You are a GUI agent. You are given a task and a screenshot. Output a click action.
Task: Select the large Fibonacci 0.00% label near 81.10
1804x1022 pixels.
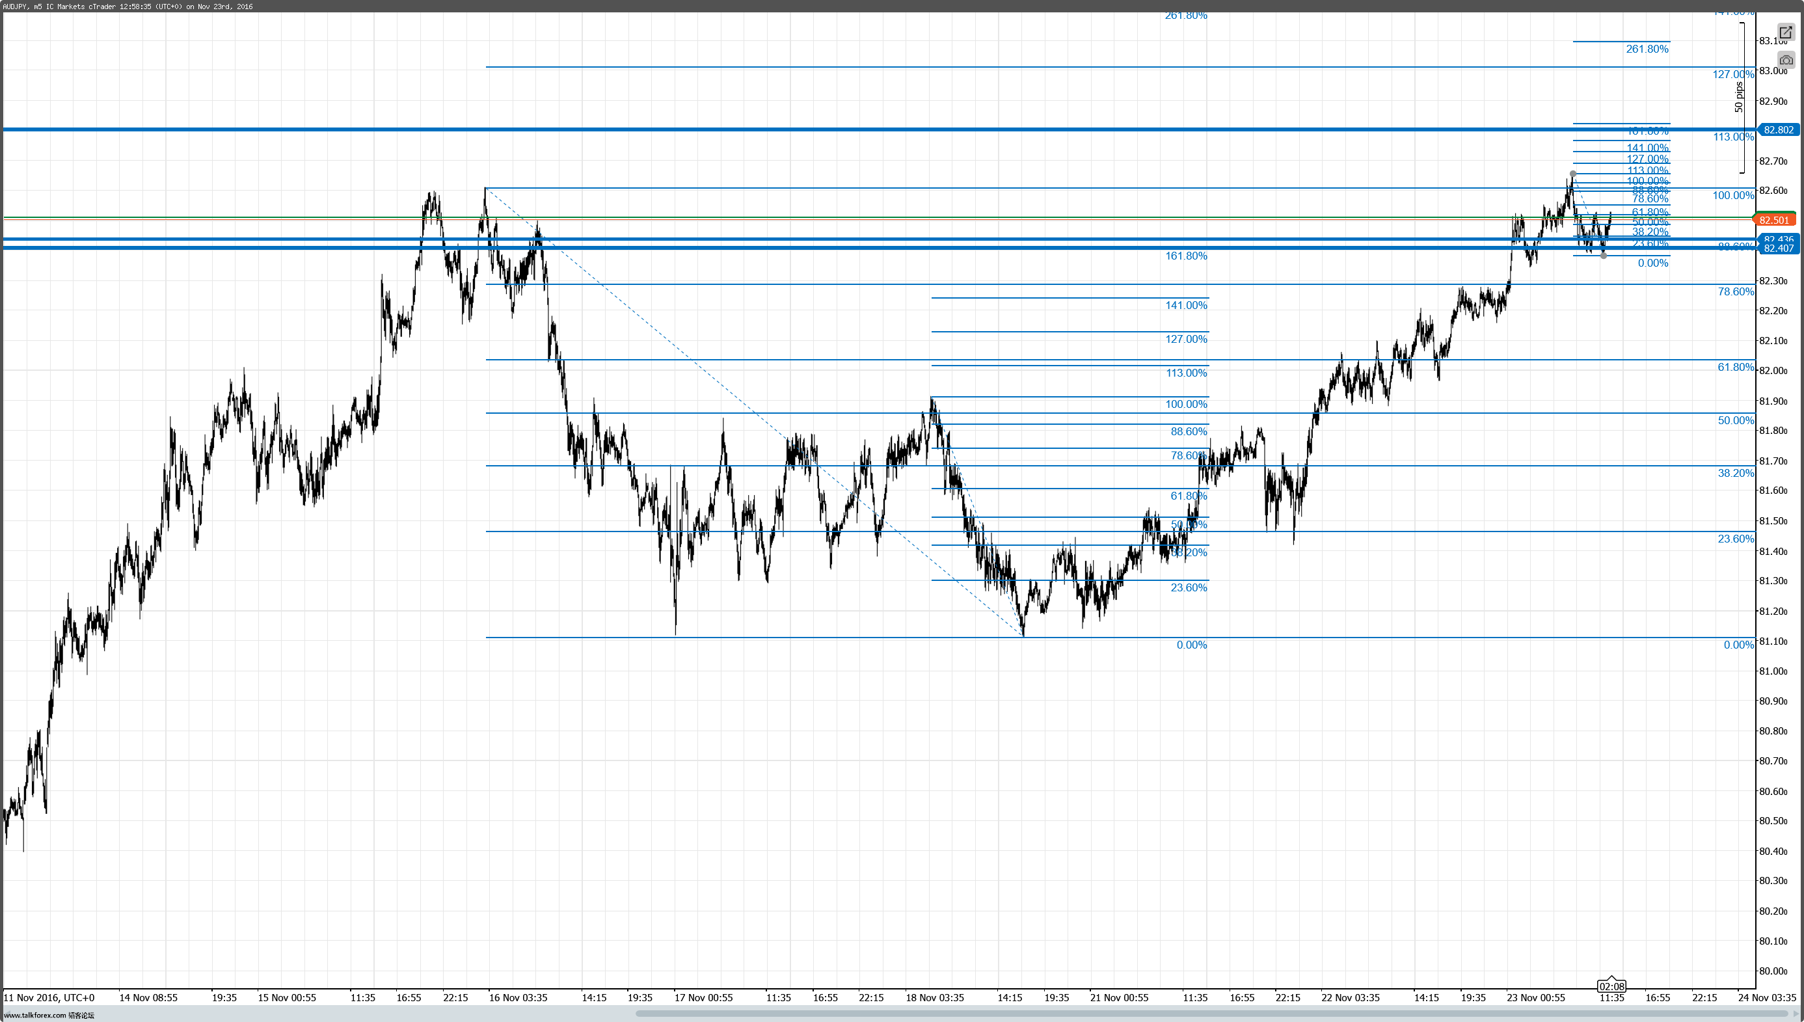tap(1738, 645)
